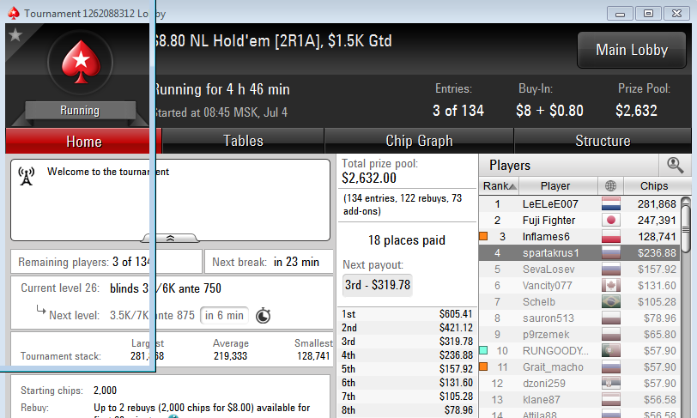Click orange marker beside Inflames6
Image resolution: width=697 pixels, height=418 pixels.
pos(483,236)
